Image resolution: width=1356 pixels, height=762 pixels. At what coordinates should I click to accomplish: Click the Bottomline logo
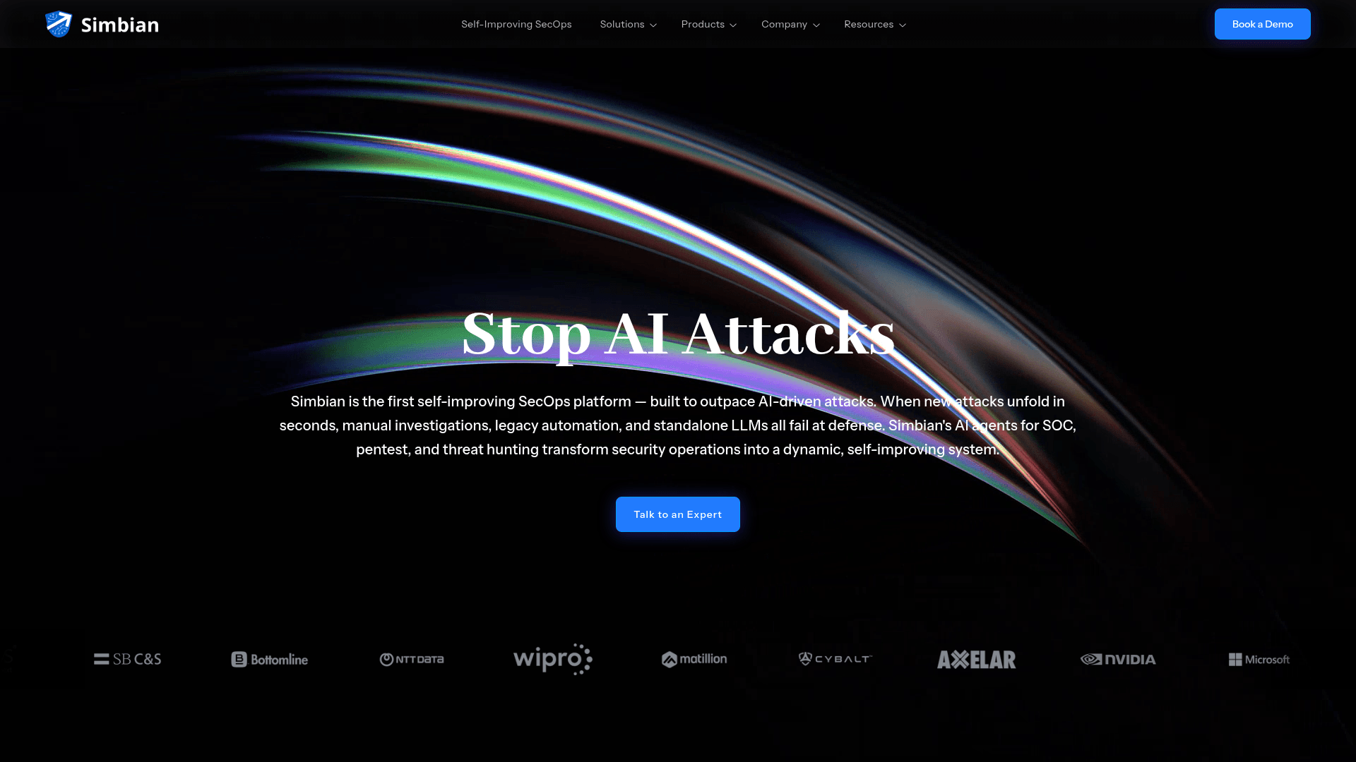(x=270, y=659)
